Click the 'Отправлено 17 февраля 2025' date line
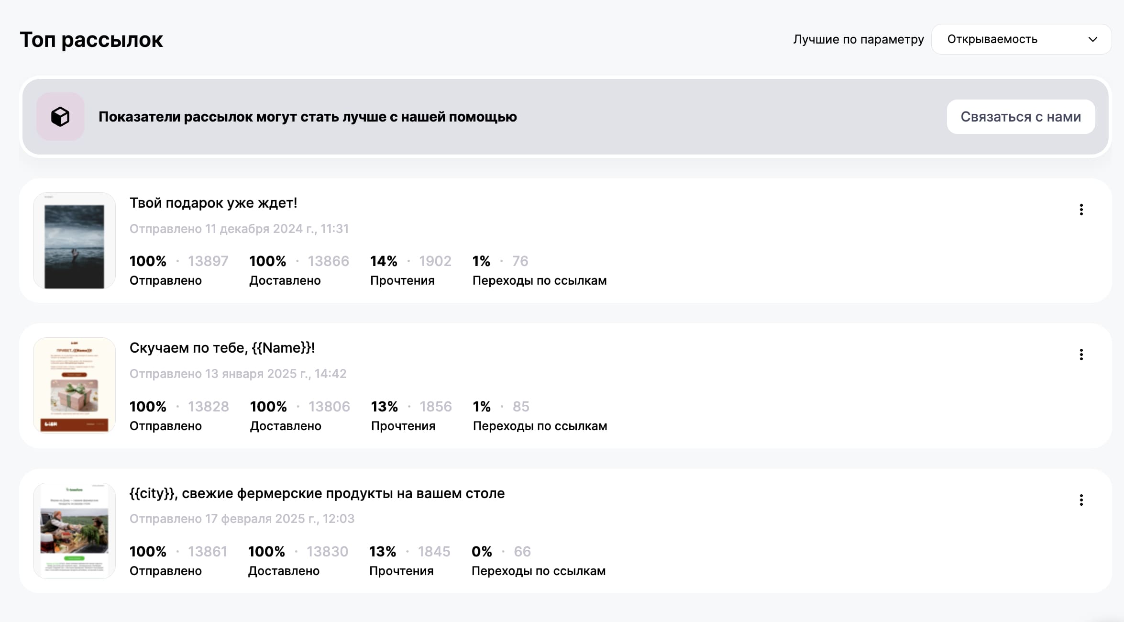The image size is (1124, 622). point(242,519)
